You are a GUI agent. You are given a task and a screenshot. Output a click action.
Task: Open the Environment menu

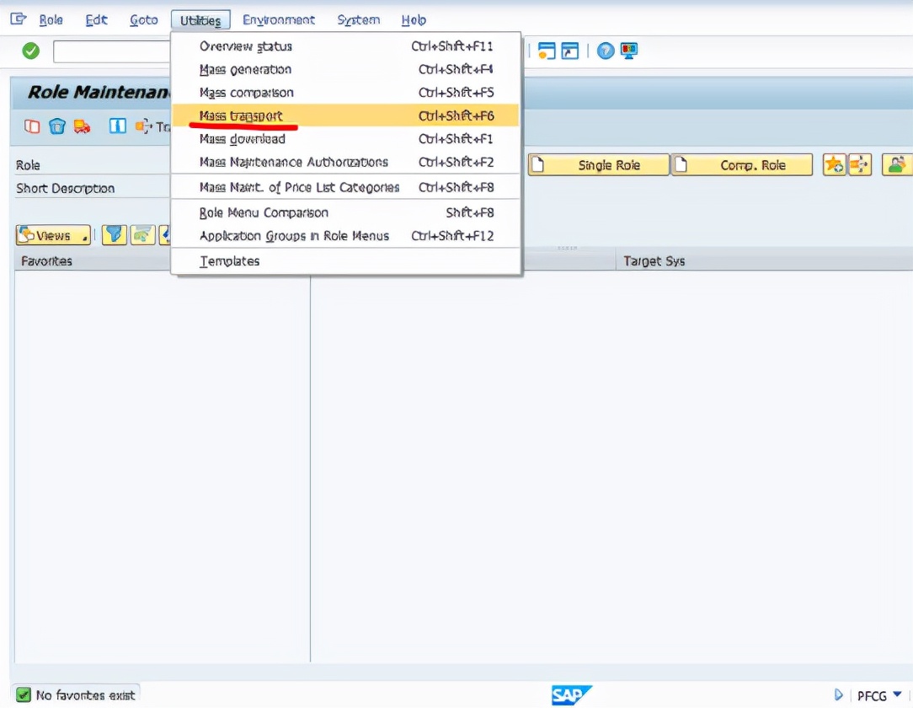(279, 19)
